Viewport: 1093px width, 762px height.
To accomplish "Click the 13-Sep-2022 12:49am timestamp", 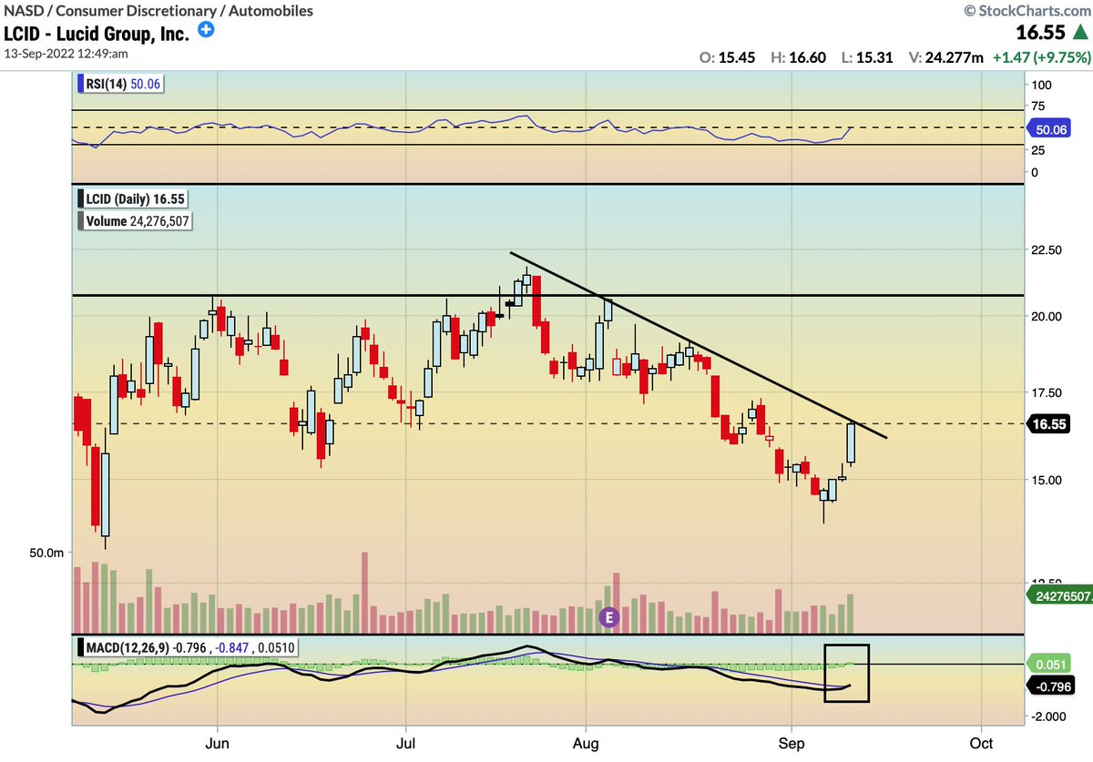I will click(66, 56).
